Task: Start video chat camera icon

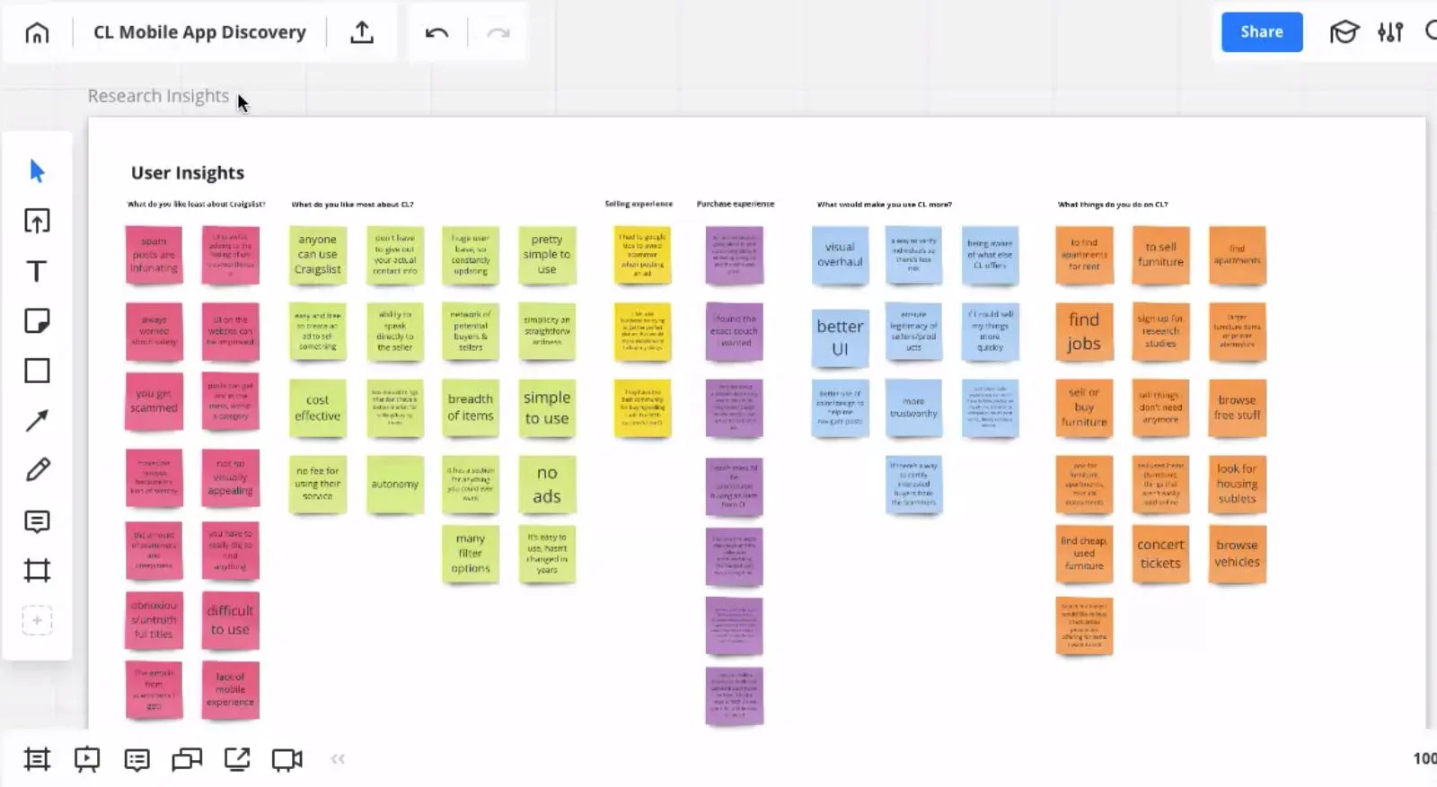Action: click(287, 760)
